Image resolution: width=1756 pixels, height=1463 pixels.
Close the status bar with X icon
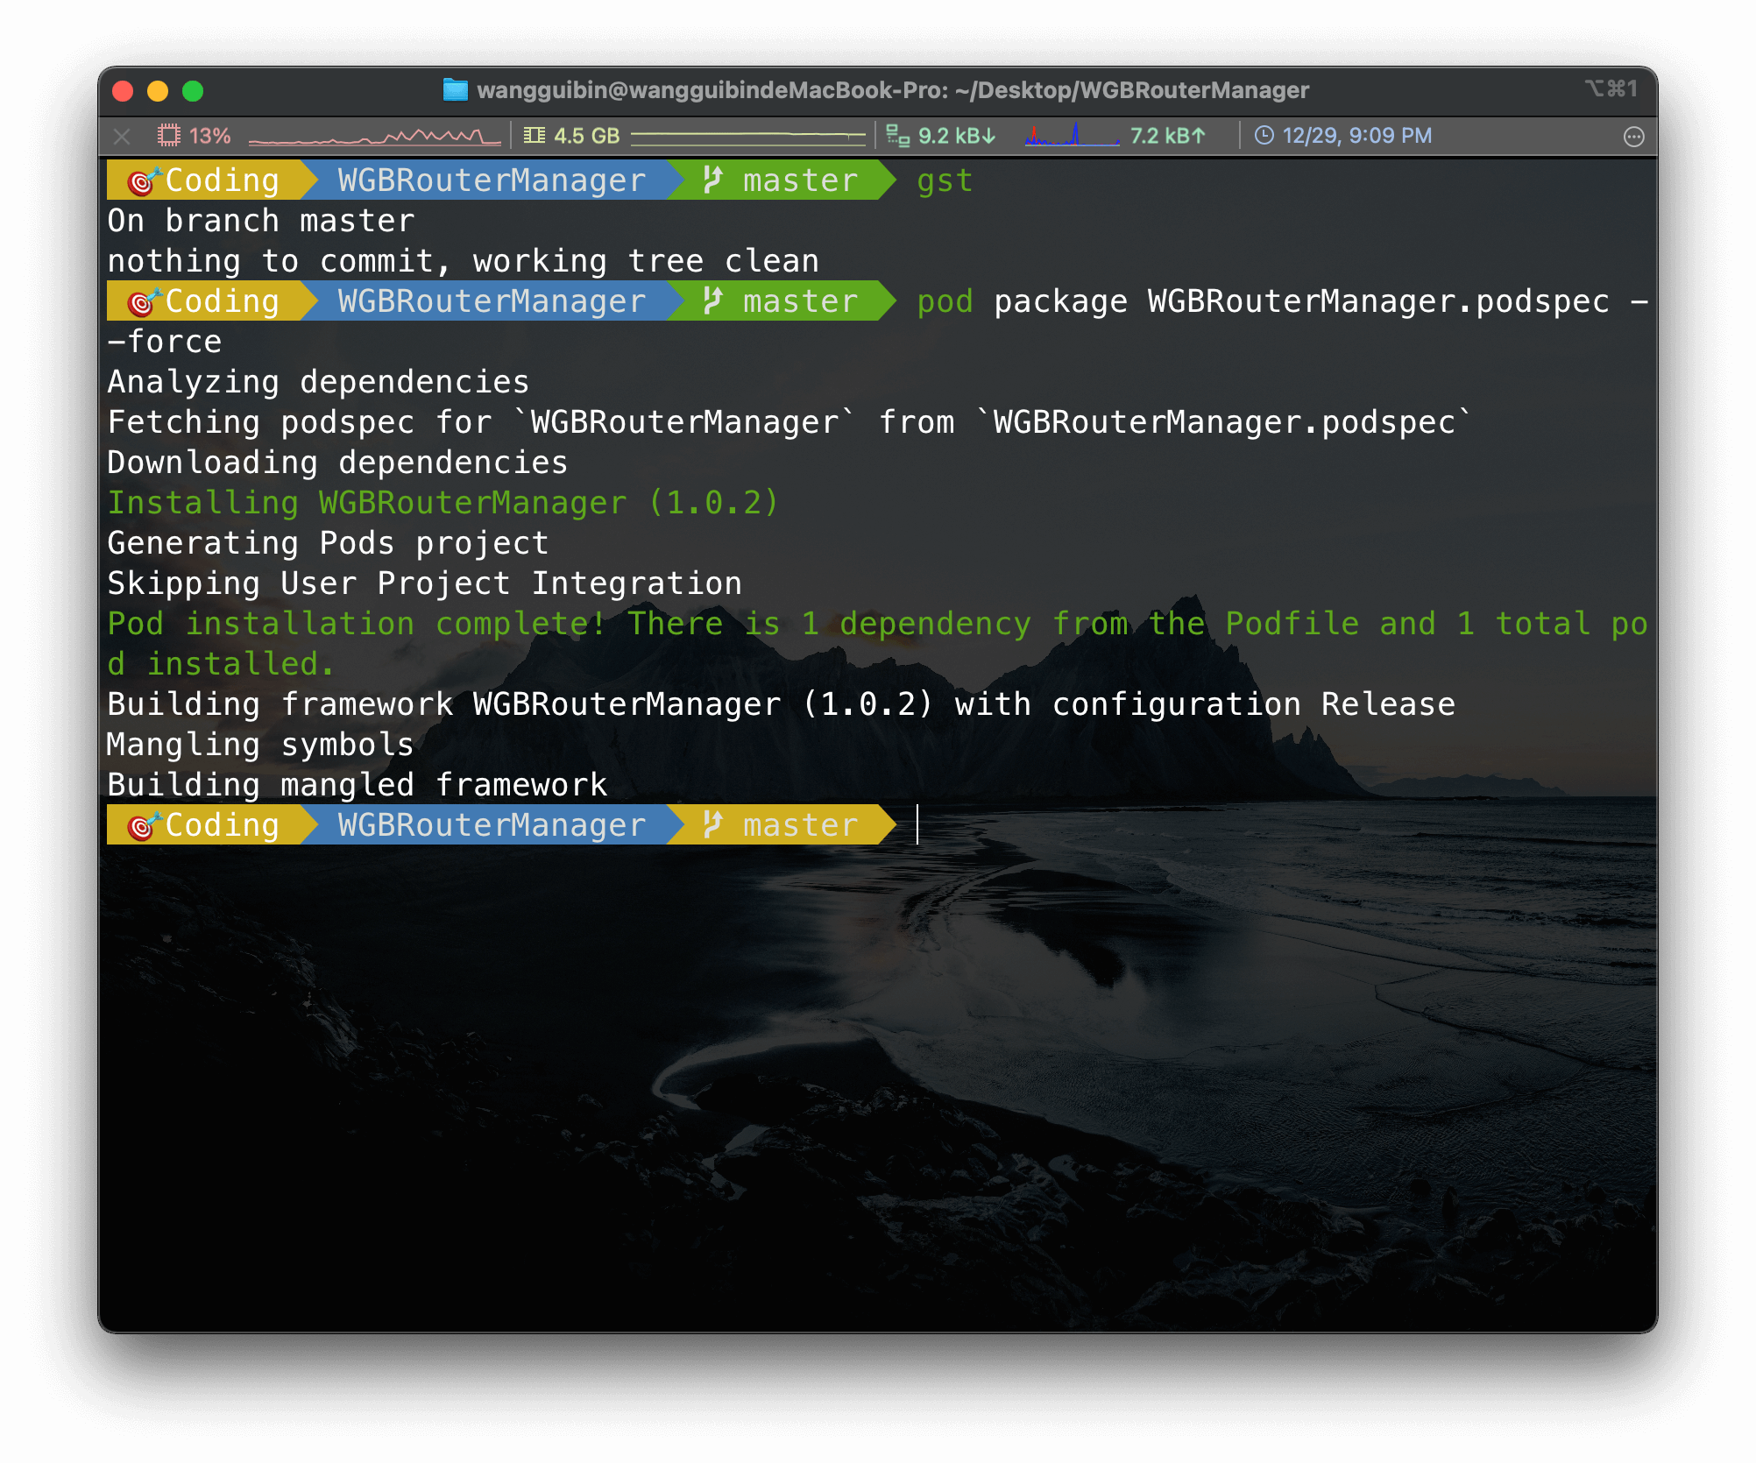[x=122, y=137]
